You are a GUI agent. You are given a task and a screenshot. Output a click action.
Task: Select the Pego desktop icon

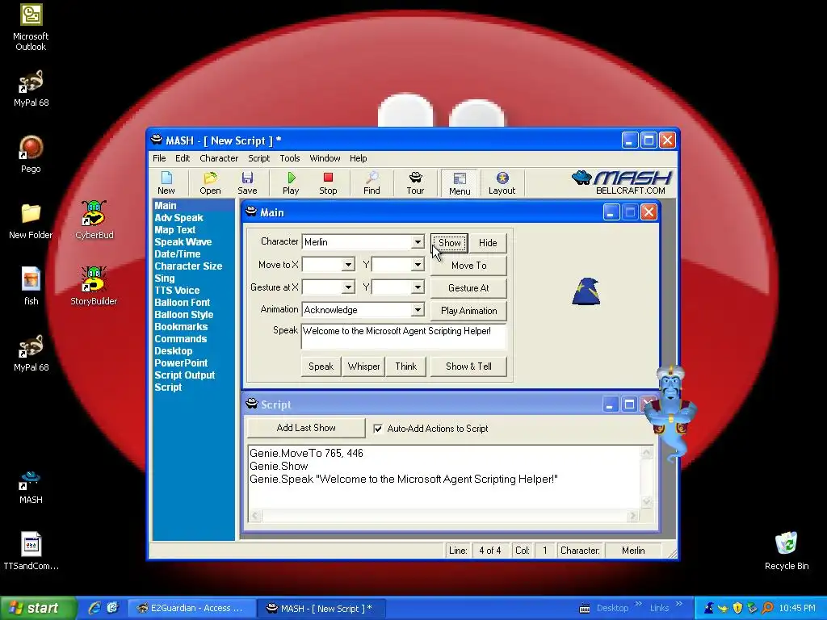point(31,154)
